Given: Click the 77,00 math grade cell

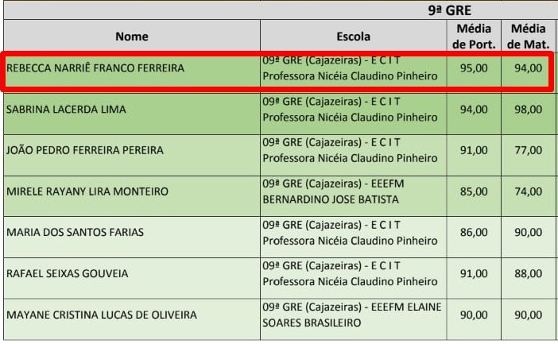Looking at the screenshot, I should (x=528, y=150).
